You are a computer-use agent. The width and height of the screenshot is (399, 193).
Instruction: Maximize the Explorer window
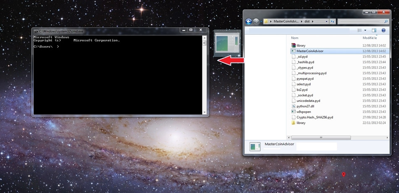click(x=373, y=12)
